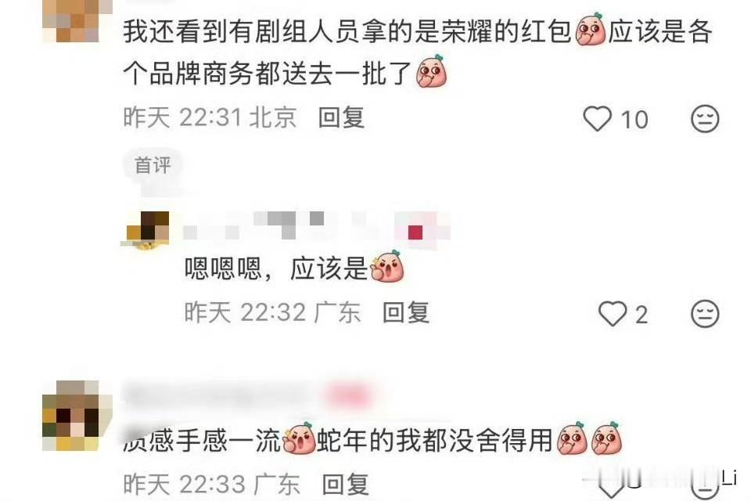This screenshot has height=501, width=751.
Task: Tap the timestamp 昨天 22:32 广东
Action: coord(272,313)
